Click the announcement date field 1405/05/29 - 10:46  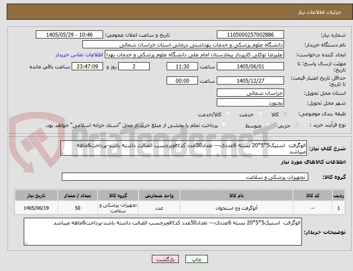coord(69,34)
